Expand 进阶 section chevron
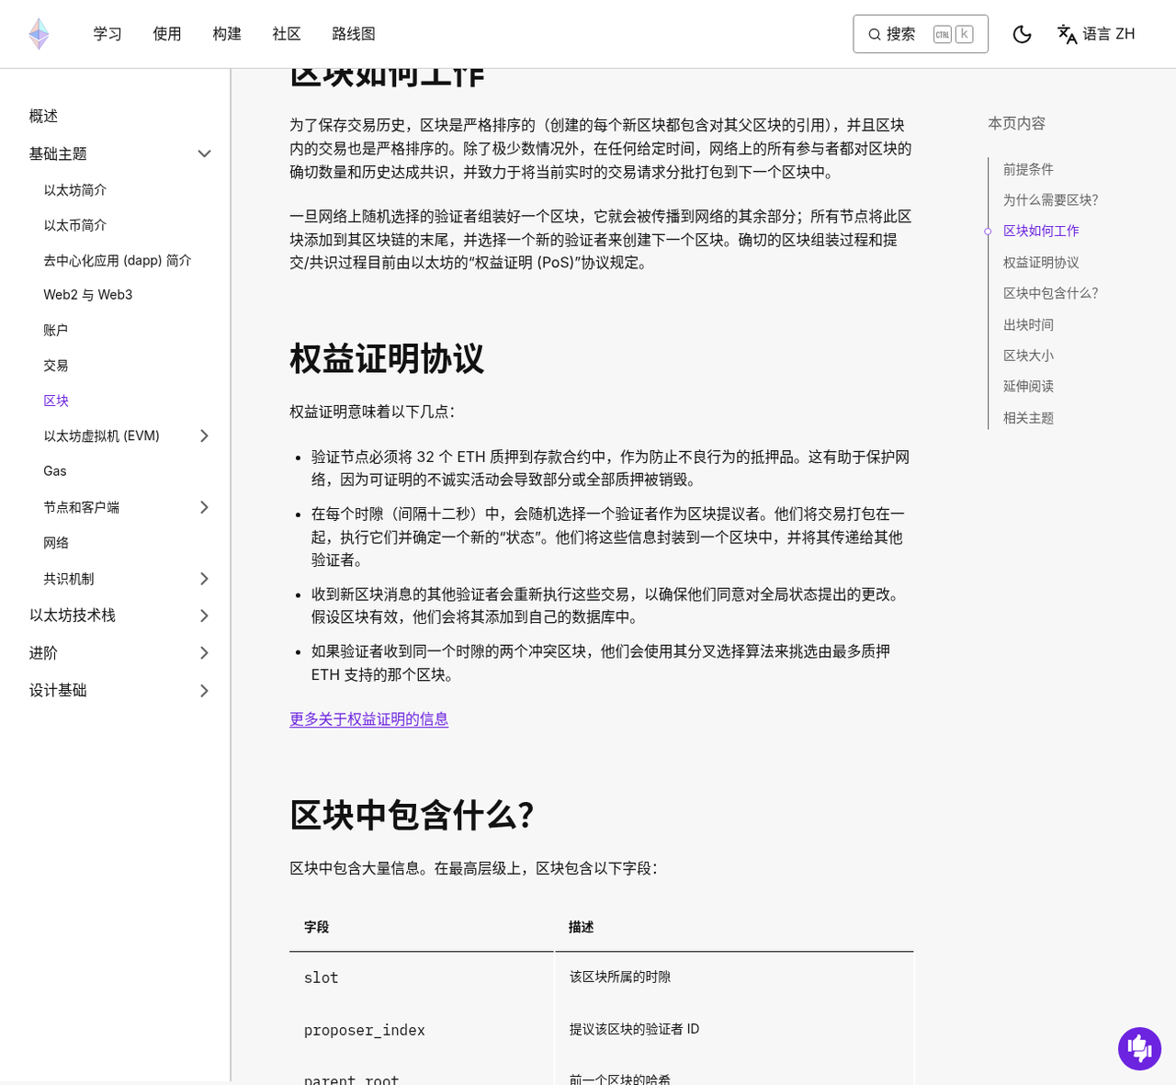This screenshot has height=1085, width=1176. pyautogui.click(x=204, y=653)
